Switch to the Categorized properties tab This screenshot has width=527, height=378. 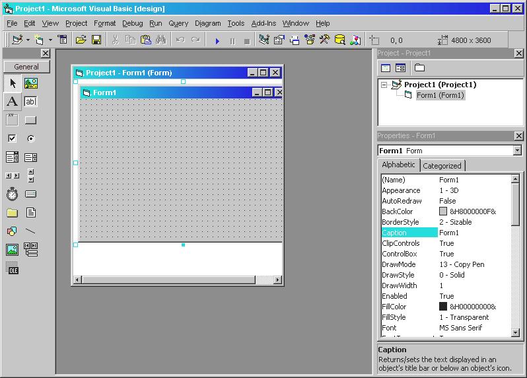click(x=442, y=166)
